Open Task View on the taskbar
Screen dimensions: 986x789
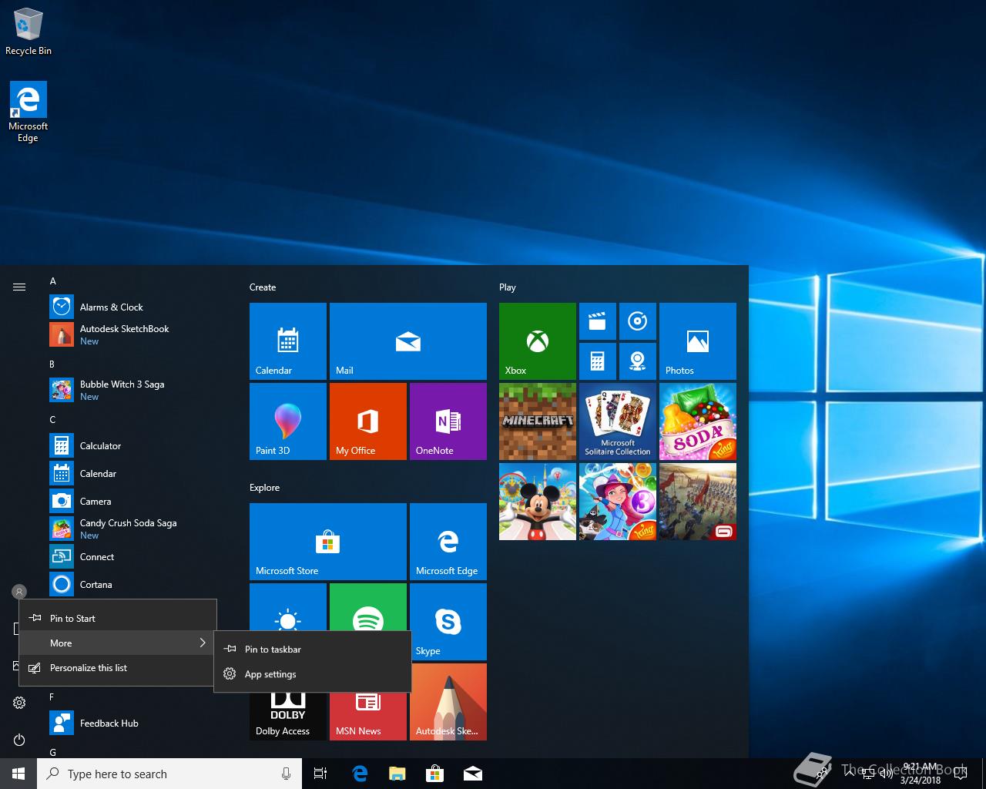coord(320,774)
